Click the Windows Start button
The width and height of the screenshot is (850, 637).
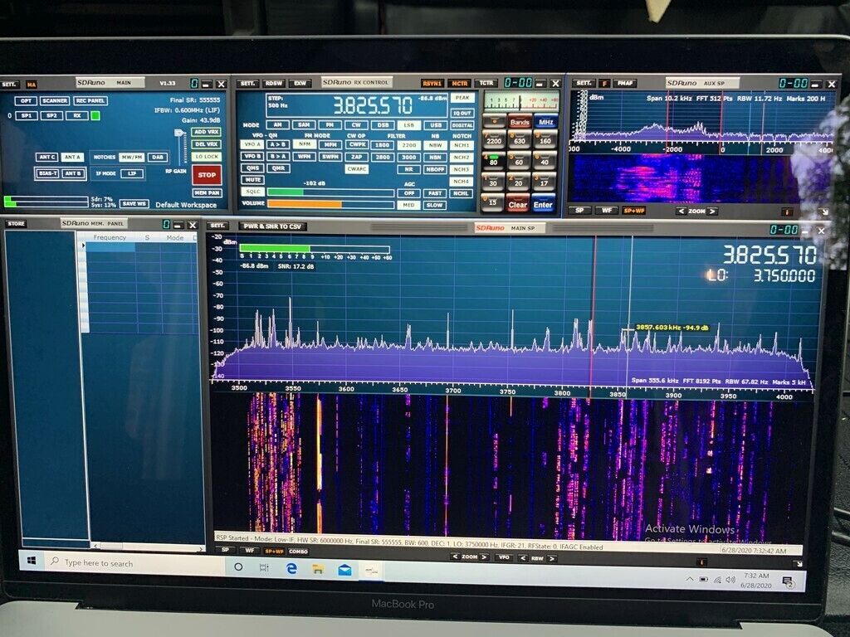point(32,562)
